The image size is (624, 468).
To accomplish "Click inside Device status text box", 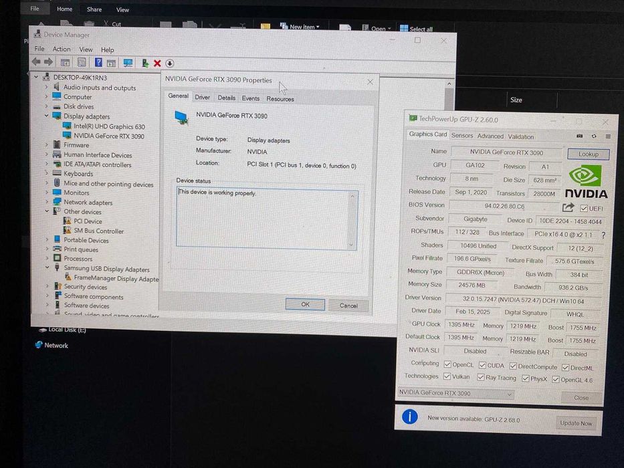I will tap(266, 219).
